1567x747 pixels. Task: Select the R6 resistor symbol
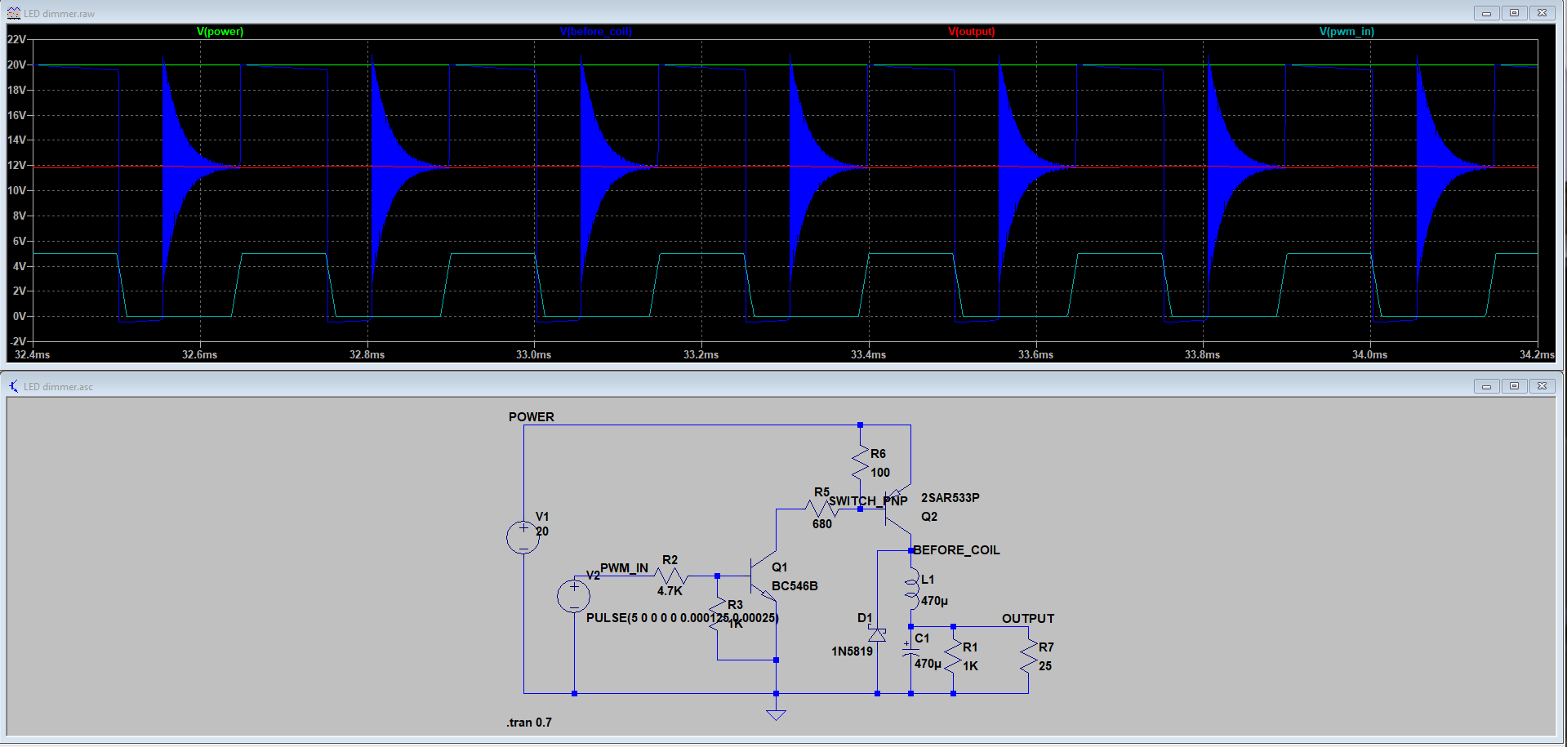[860, 462]
